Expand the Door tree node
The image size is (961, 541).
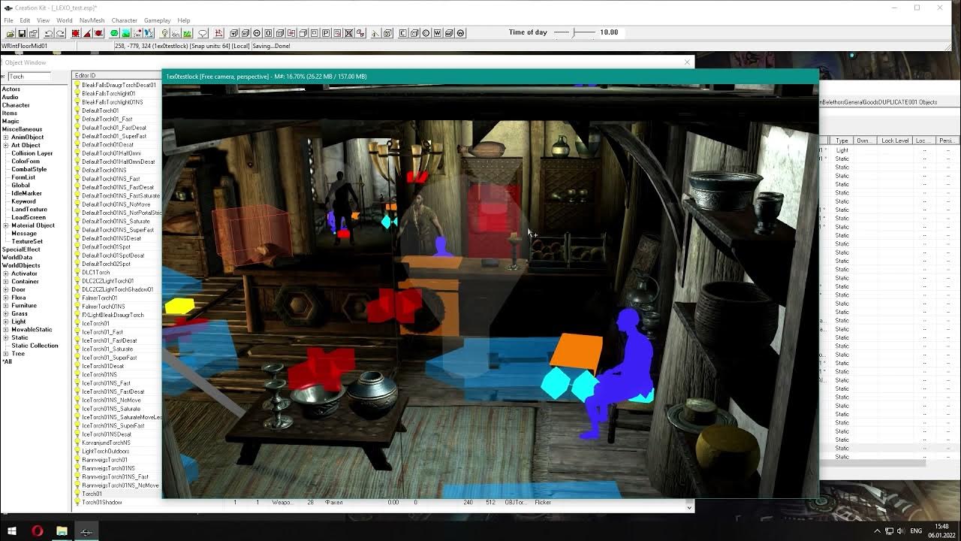tap(6, 289)
